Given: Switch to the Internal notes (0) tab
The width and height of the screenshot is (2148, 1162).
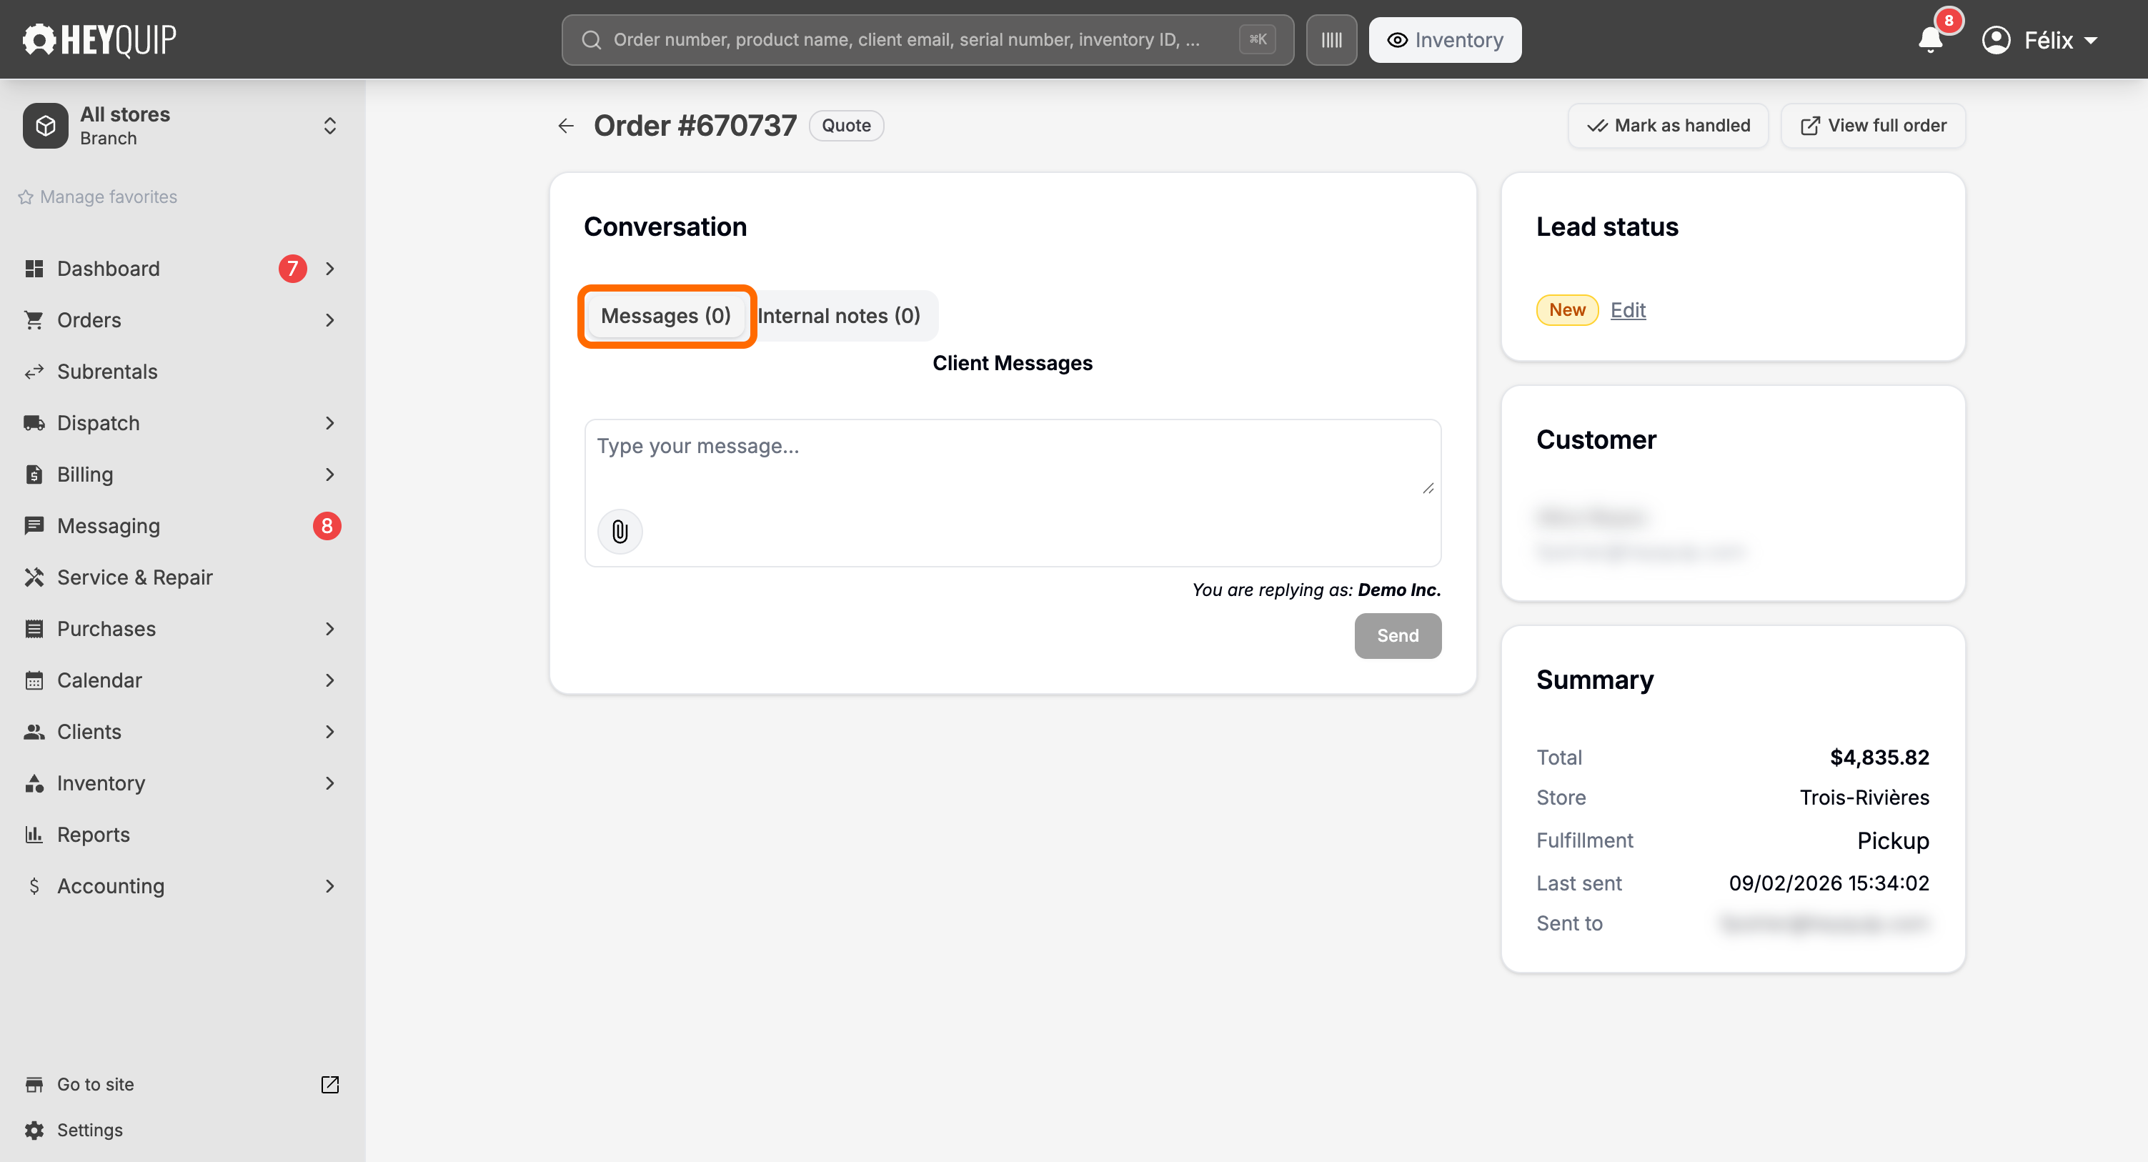Looking at the screenshot, I should pos(839,316).
